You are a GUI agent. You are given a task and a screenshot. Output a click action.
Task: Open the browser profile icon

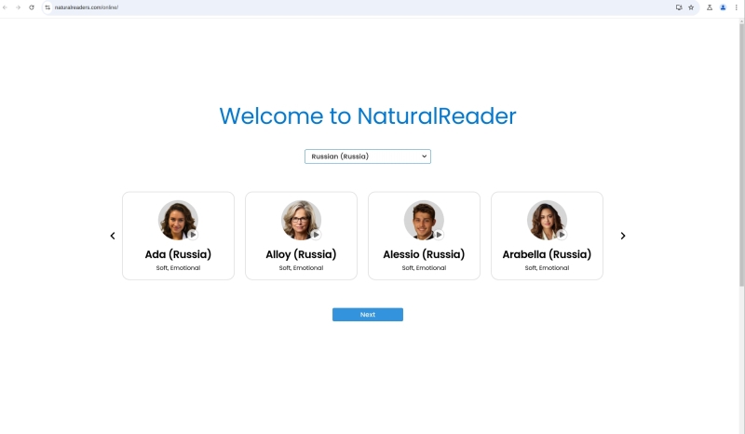click(x=723, y=7)
